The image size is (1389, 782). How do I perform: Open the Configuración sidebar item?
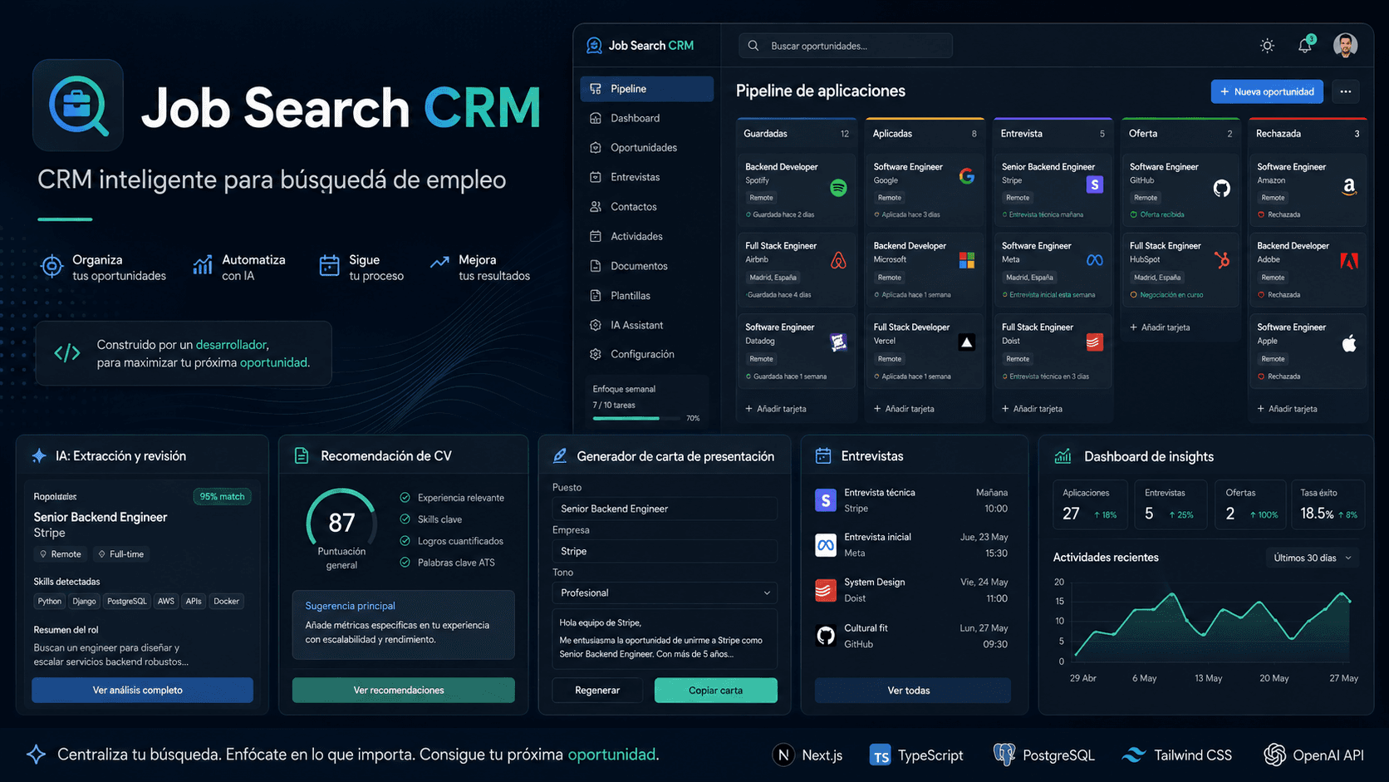[x=646, y=354]
